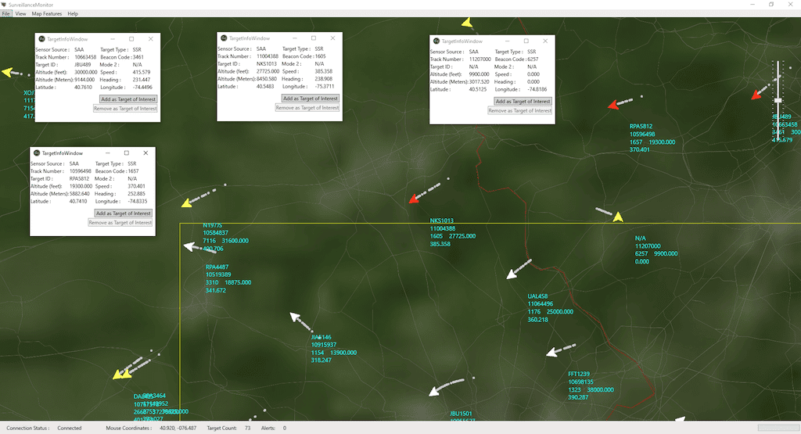Minimize the main SurveillanceMonitor window

click(x=753, y=4)
